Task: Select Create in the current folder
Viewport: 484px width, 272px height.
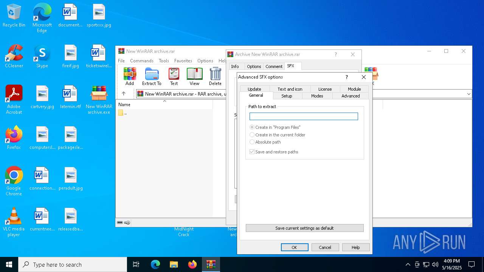Action: point(278,134)
